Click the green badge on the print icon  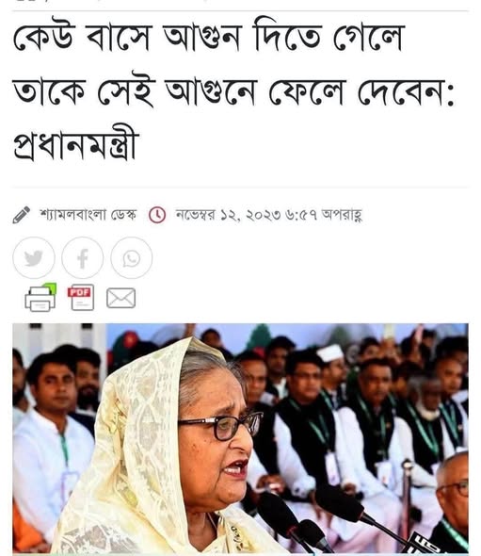[50, 288]
